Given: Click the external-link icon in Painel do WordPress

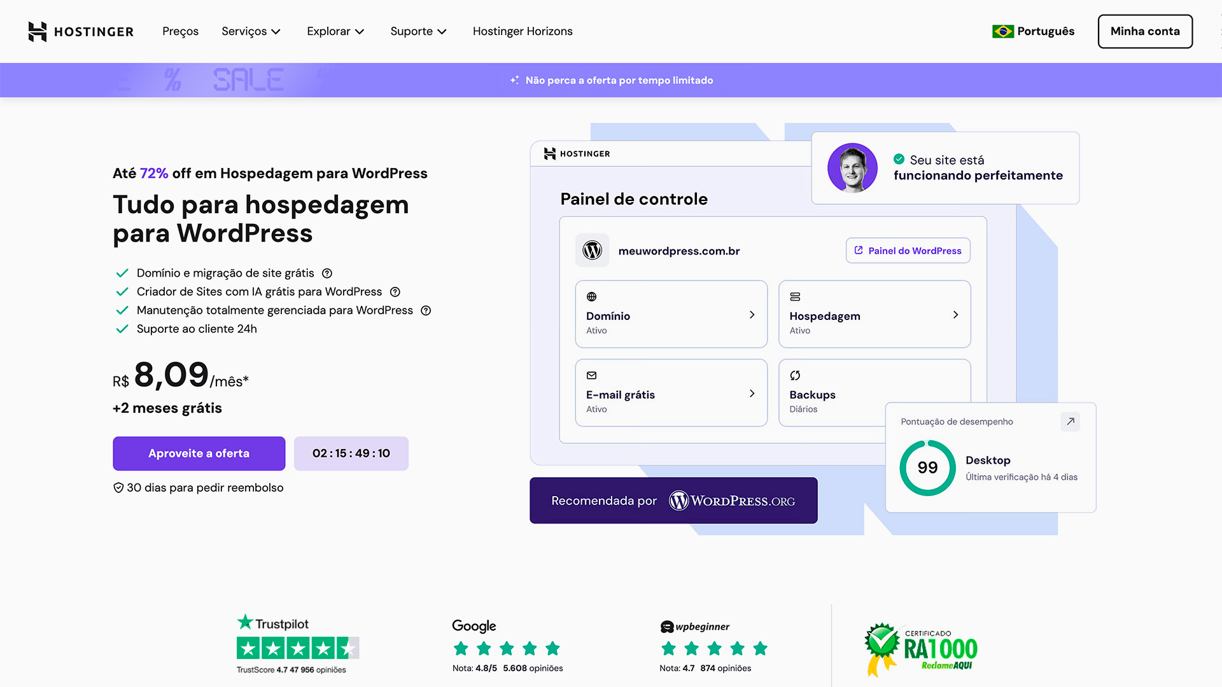Looking at the screenshot, I should (859, 251).
